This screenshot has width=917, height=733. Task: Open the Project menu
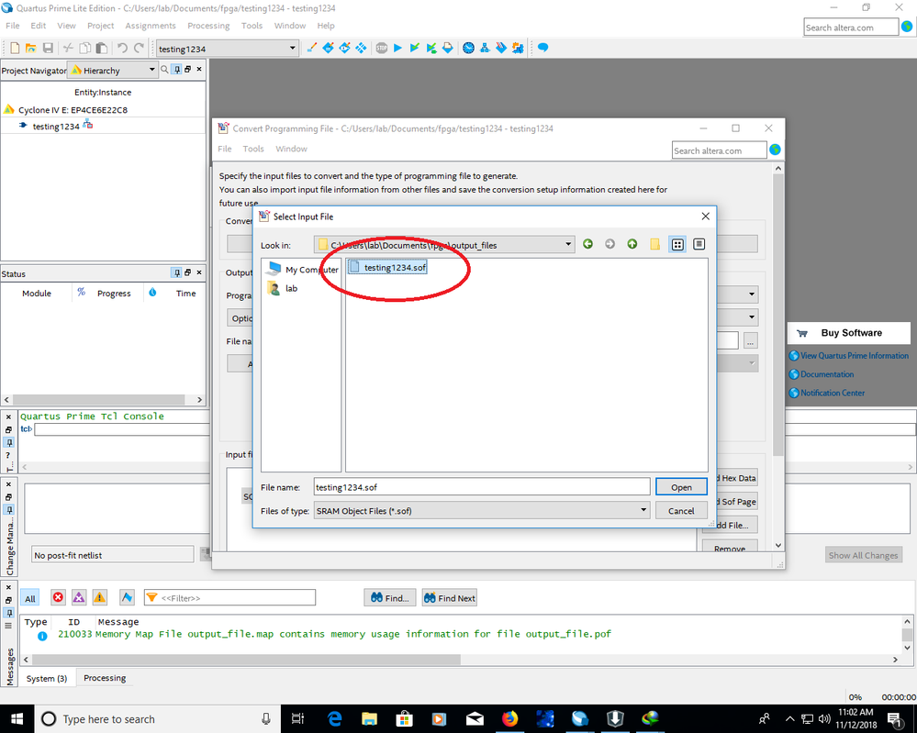click(101, 26)
